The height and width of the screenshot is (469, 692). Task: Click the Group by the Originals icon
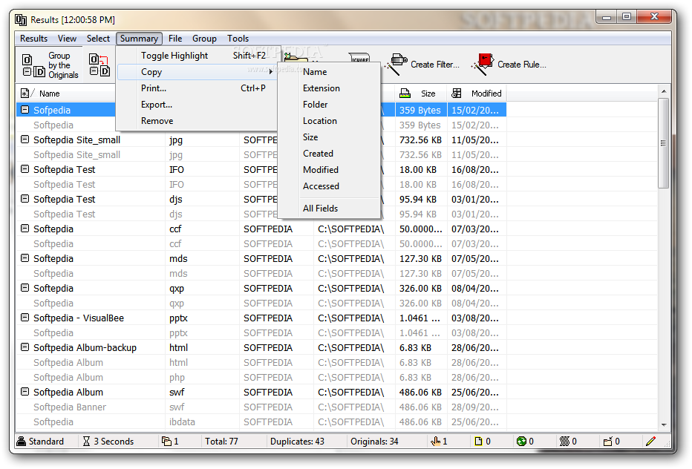pyautogui.click(x=33, y=65)
